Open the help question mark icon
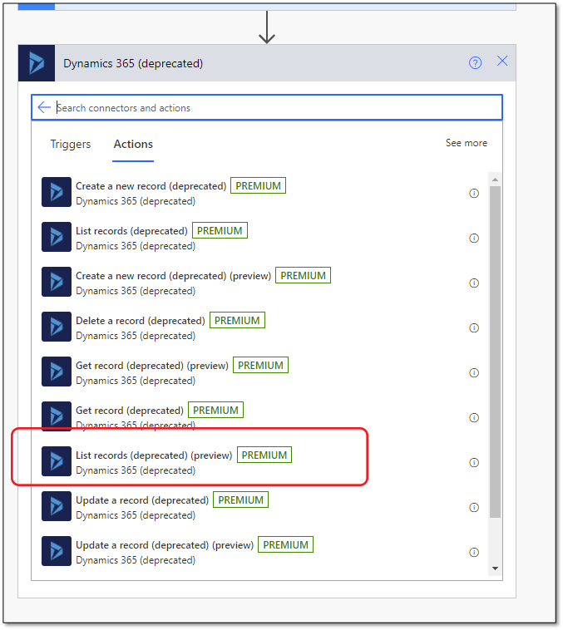The width and height of the screenshot is (563, 630). pos(475,62)
